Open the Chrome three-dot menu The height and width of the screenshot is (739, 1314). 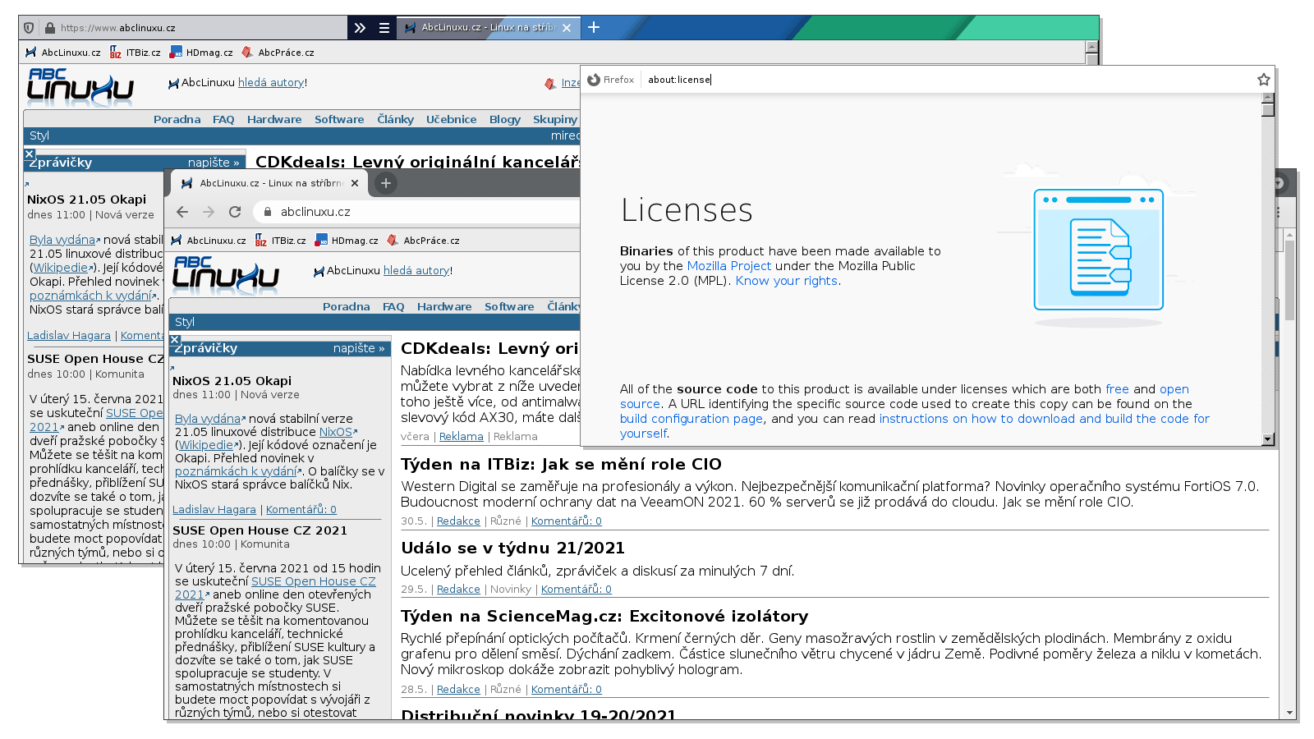coord(1278,212)
